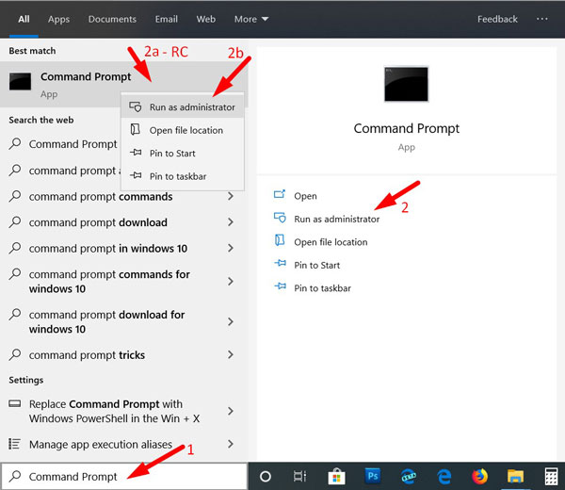Open Internet Explorer Beta icon on taskbar

click(x=409, y=477)
